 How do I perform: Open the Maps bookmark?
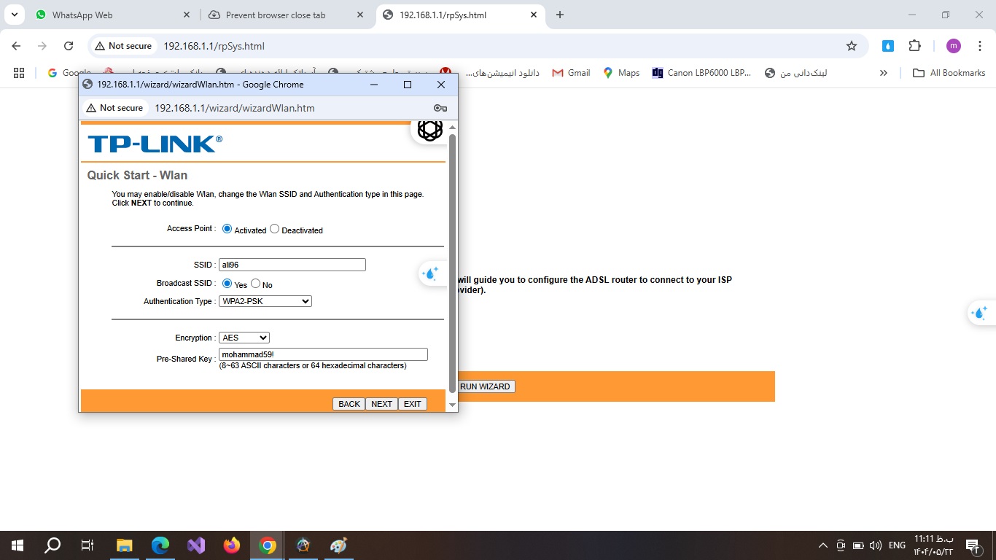pyautogui.click(x=620, y=73)
